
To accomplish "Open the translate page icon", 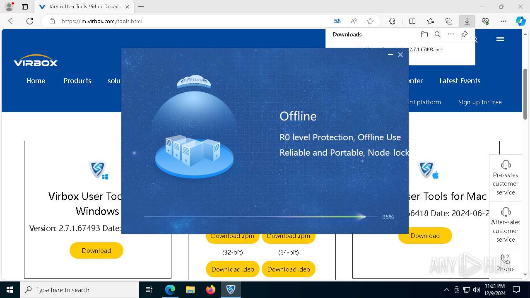I will tap(337, 21).
